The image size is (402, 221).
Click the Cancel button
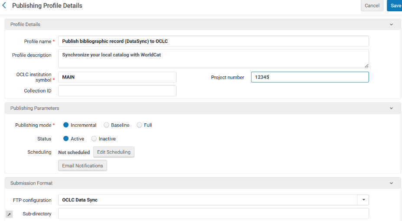click(372, 6)
